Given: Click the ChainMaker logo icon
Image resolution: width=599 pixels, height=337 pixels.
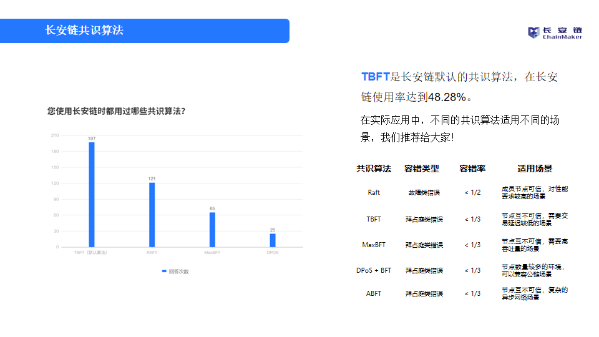Looking at the screenshot, I should pyautogui.click(x=533, y=33).
